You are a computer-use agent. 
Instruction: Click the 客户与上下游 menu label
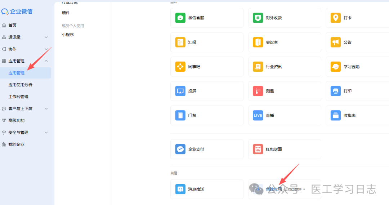pos(20,109)
